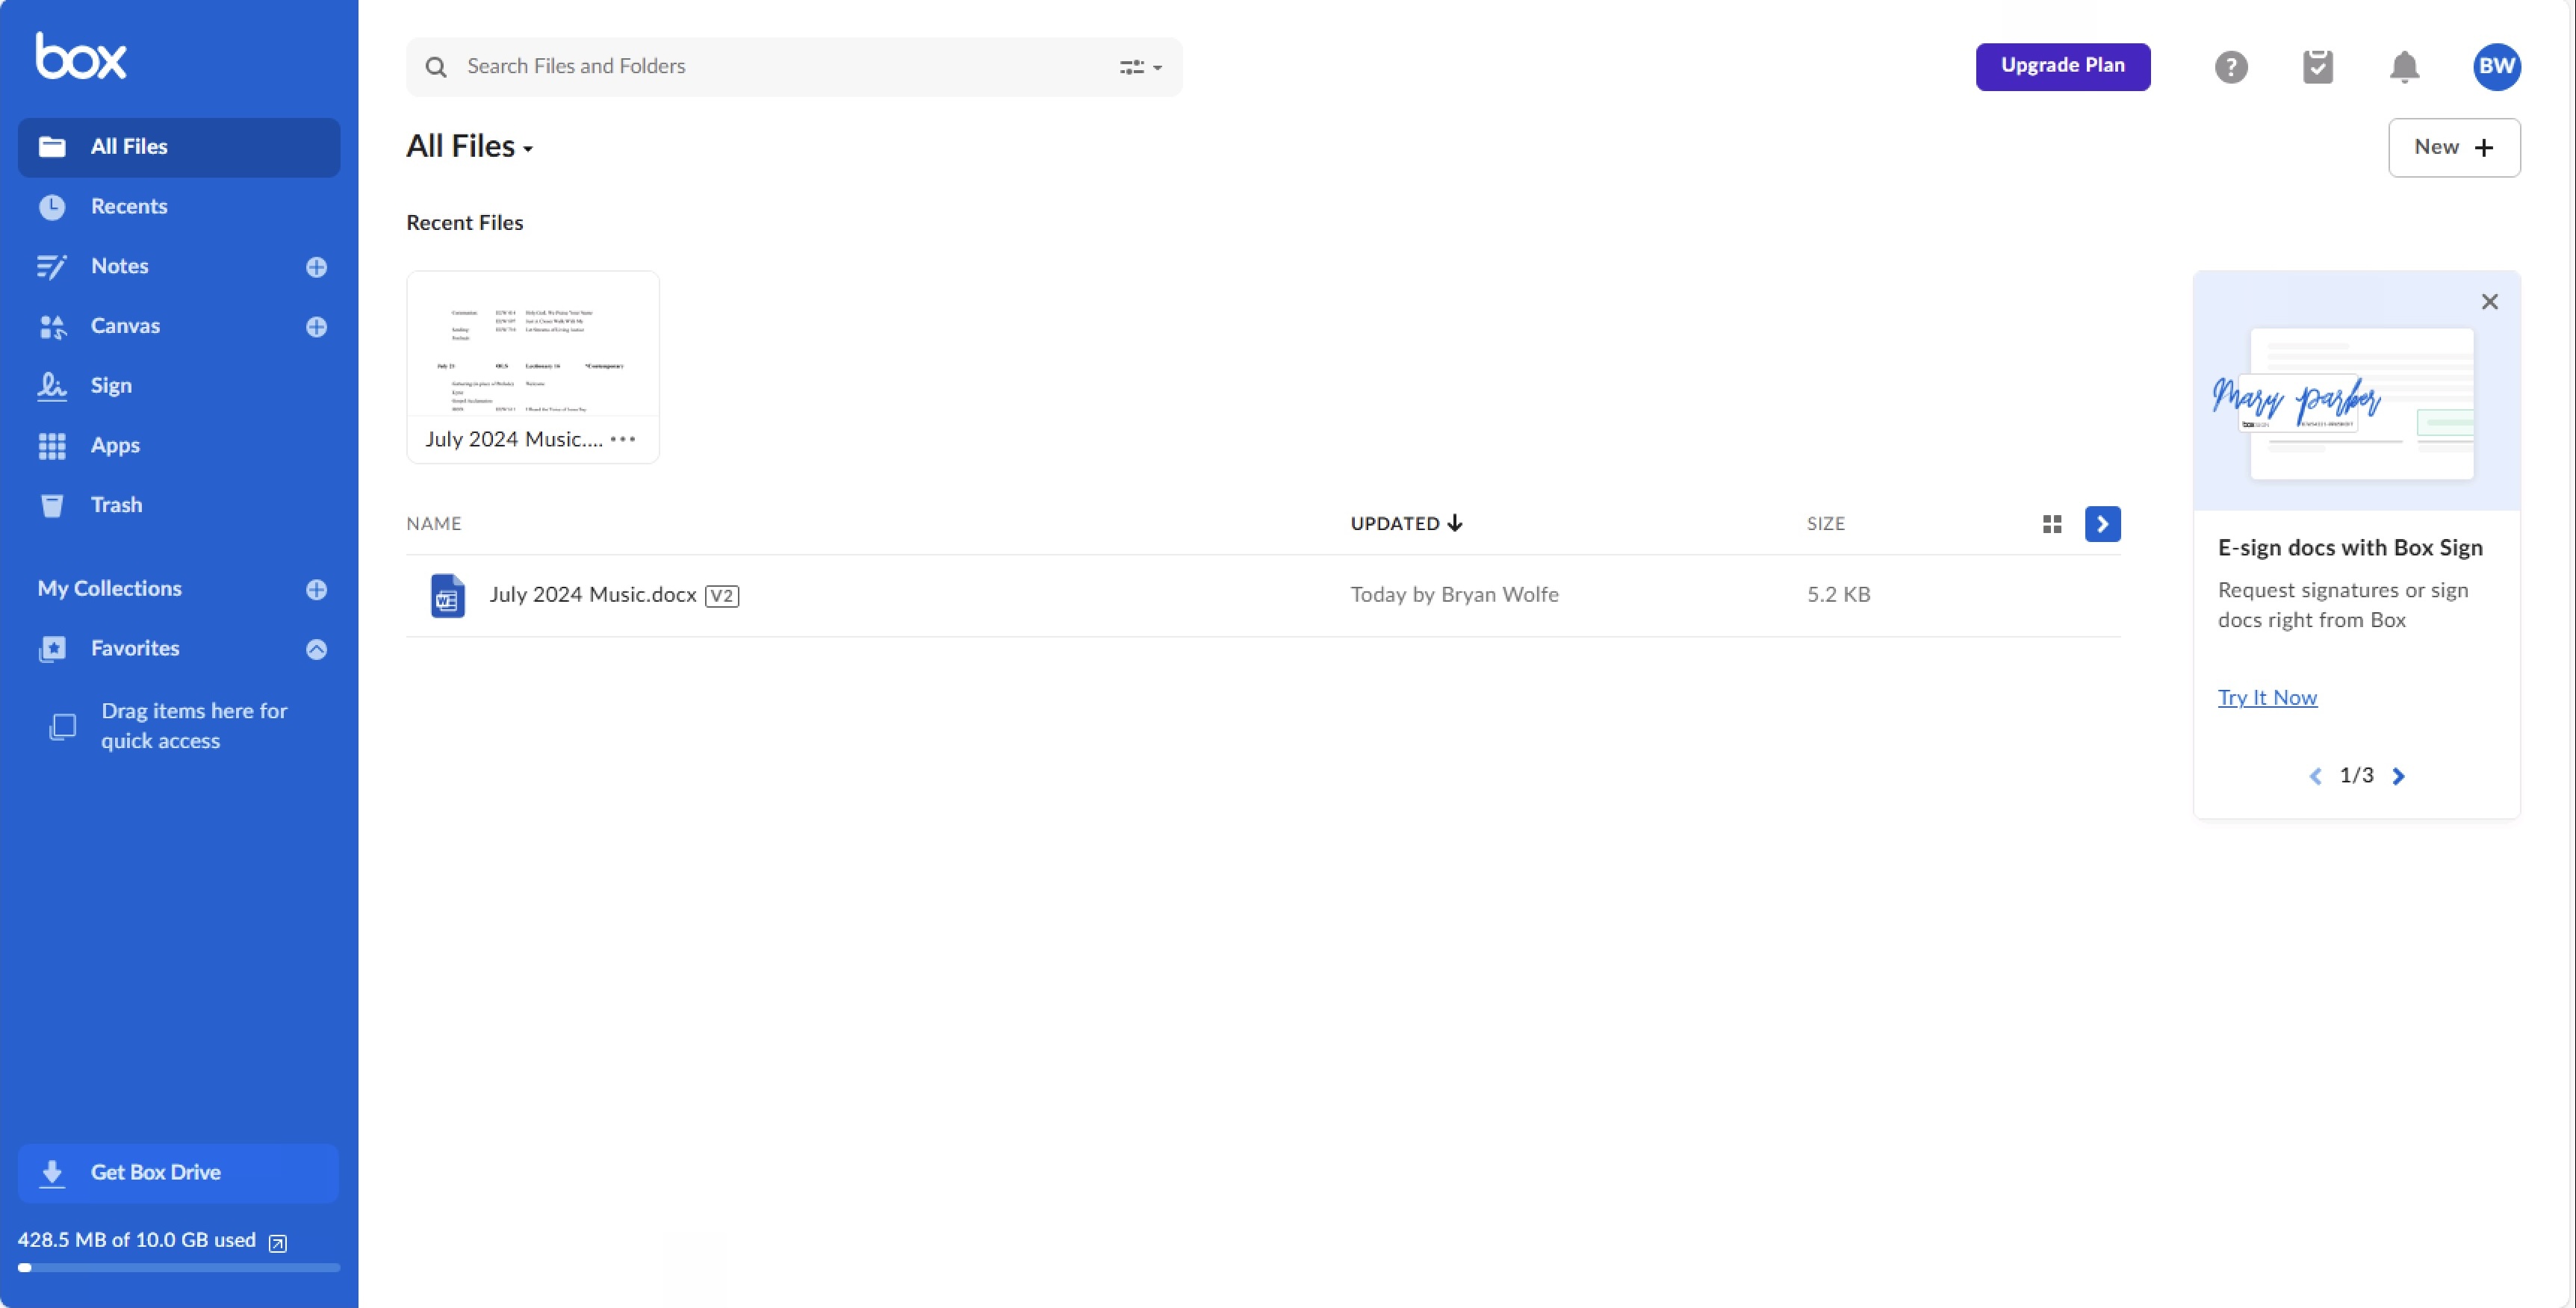Open July 2024 Music.docx file name
Image resolution: width=2576 pixels, height=1308 pixels.
[x=593, y=594]
